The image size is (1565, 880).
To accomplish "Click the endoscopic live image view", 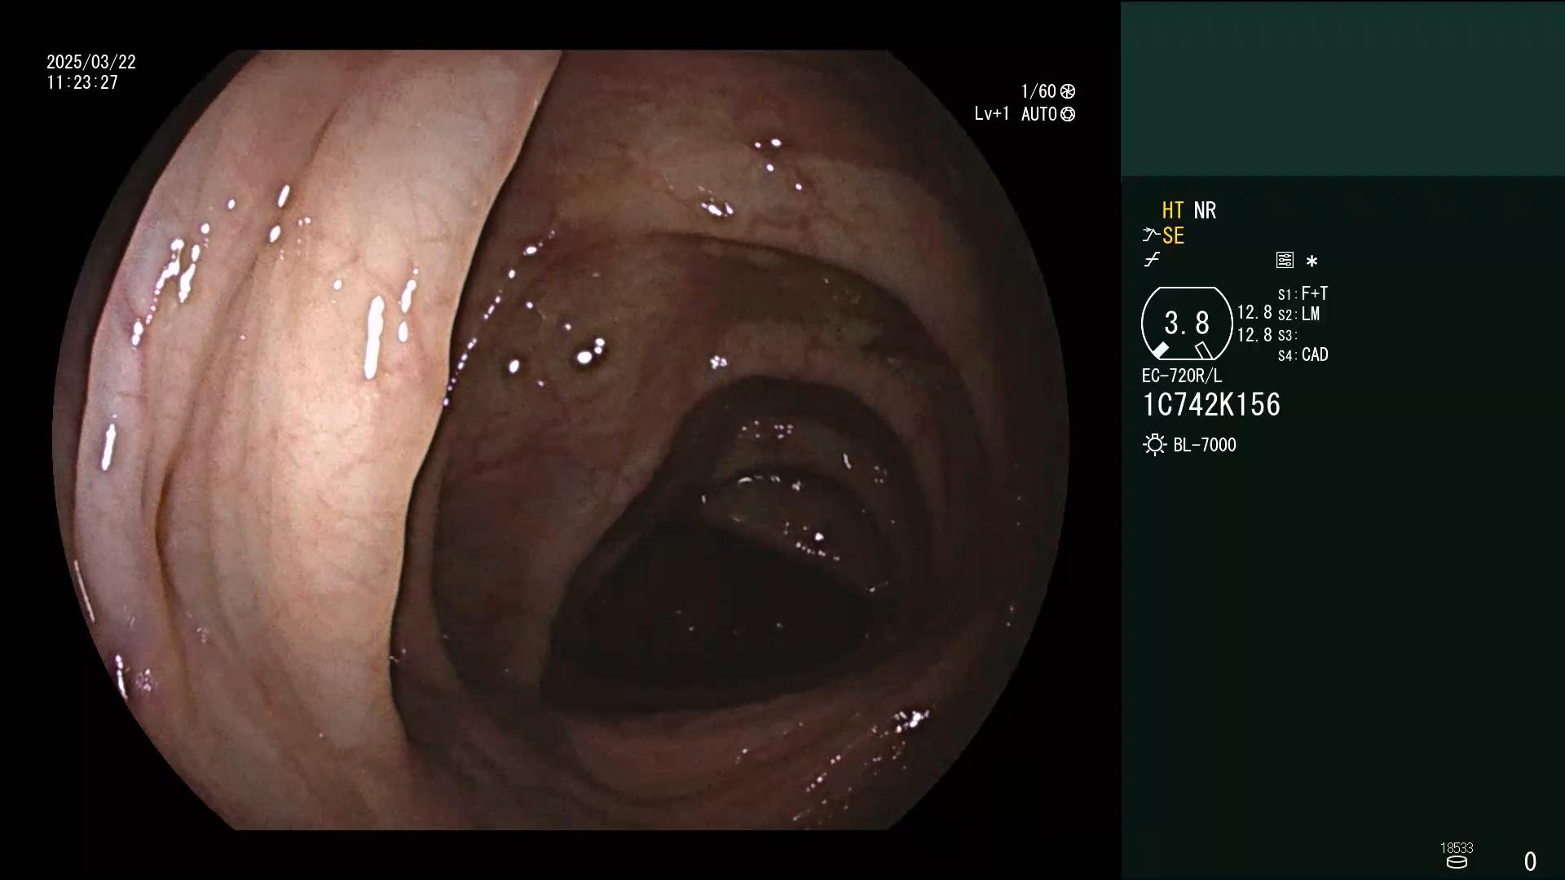I will pos(561,440).
